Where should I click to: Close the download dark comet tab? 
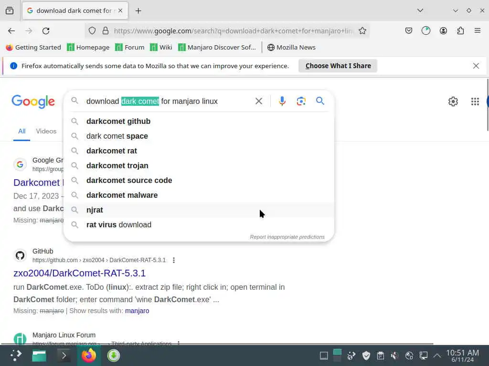[x=120, y=10]
